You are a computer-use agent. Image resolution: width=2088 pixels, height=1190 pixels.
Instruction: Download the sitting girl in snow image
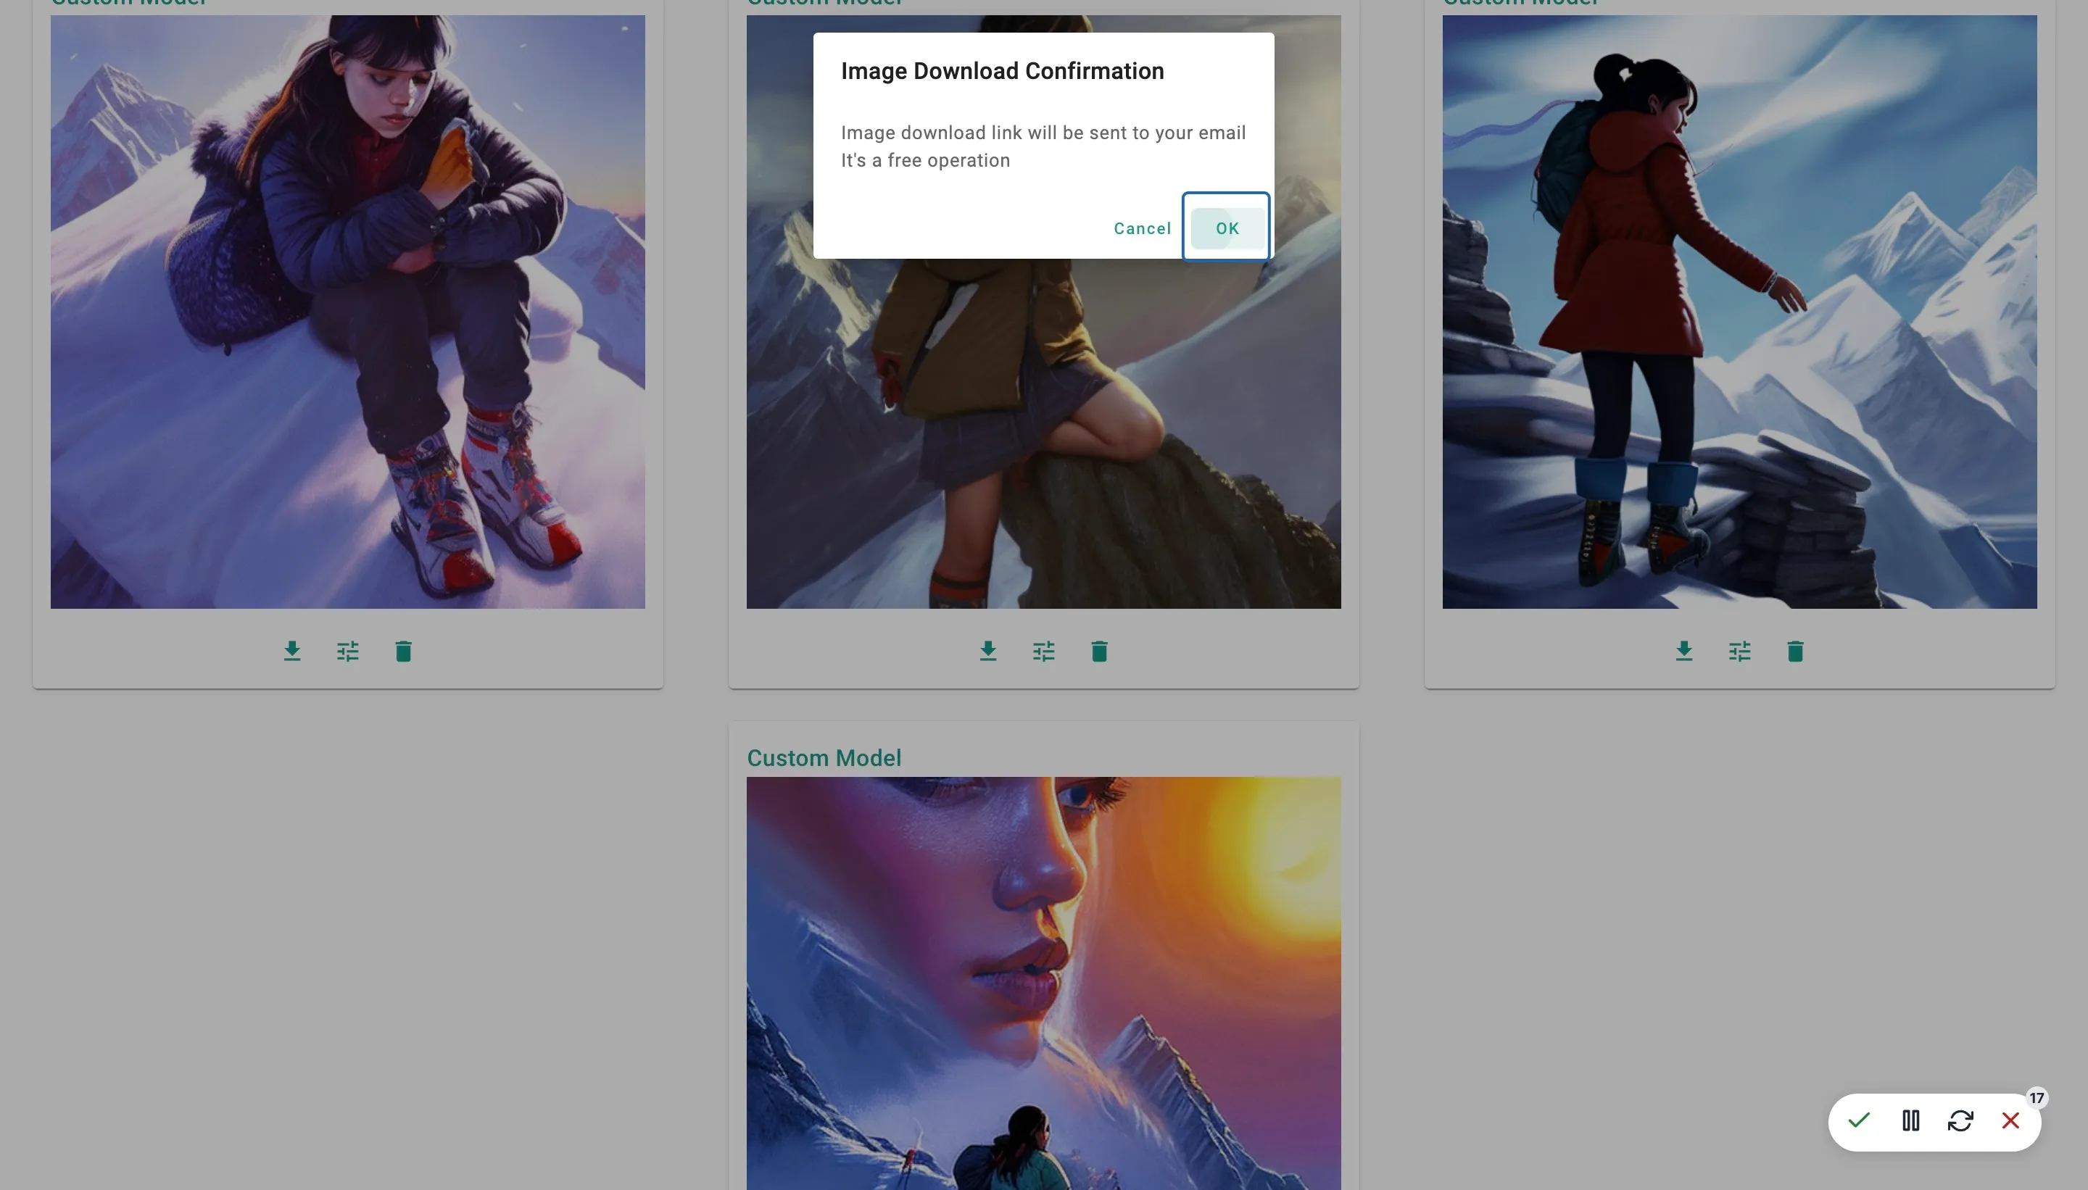click(x=292, y=652)
